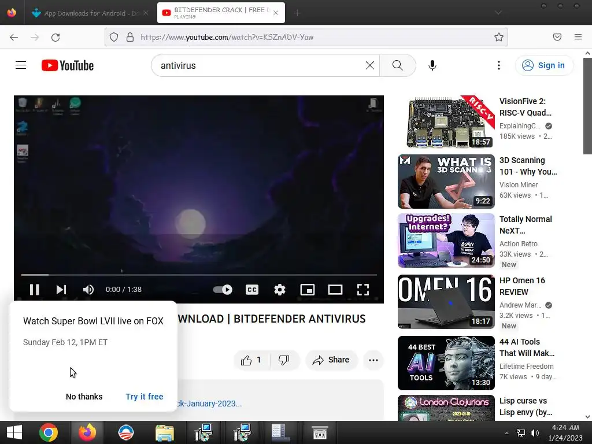
Task: Enter full screen mode
Action: coord(363,290)
